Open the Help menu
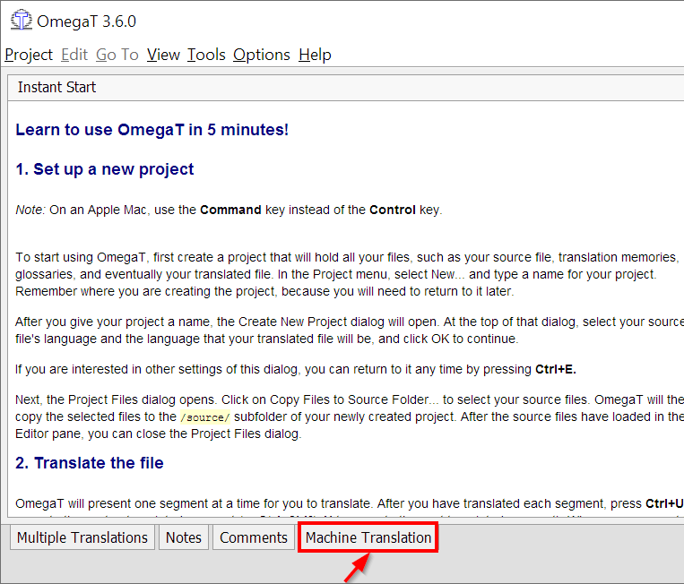684x584 pixels. (x=315, y=55)
